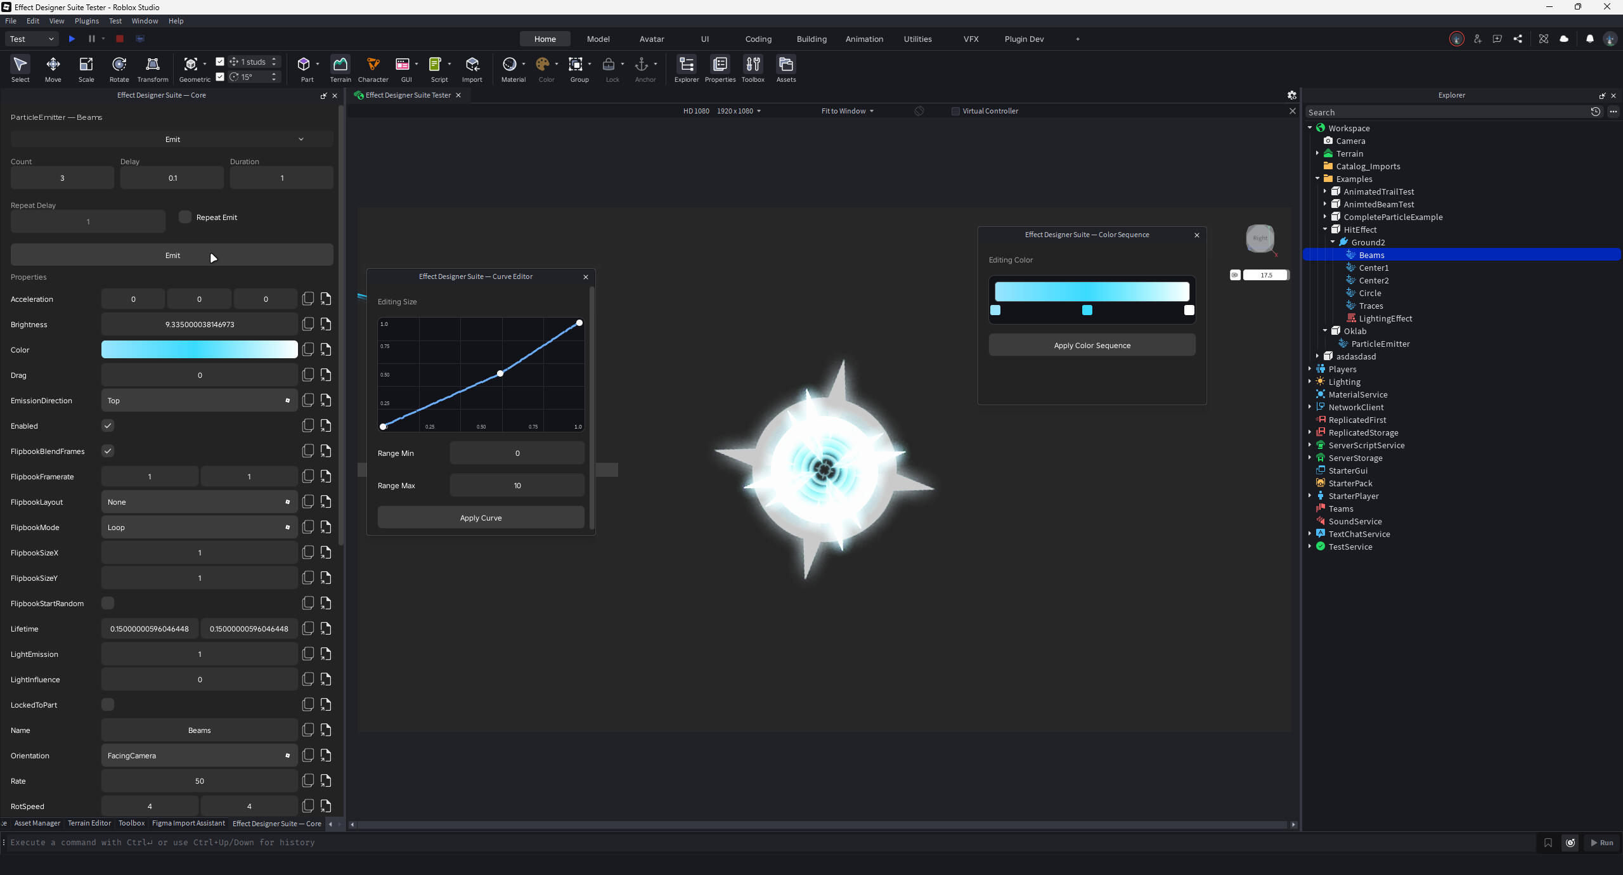Enable FlipbookStartRandom checkbox

click(108, 603)
